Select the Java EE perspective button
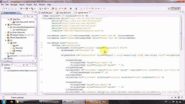Screen dimensions: 185x104 [176, 9]
